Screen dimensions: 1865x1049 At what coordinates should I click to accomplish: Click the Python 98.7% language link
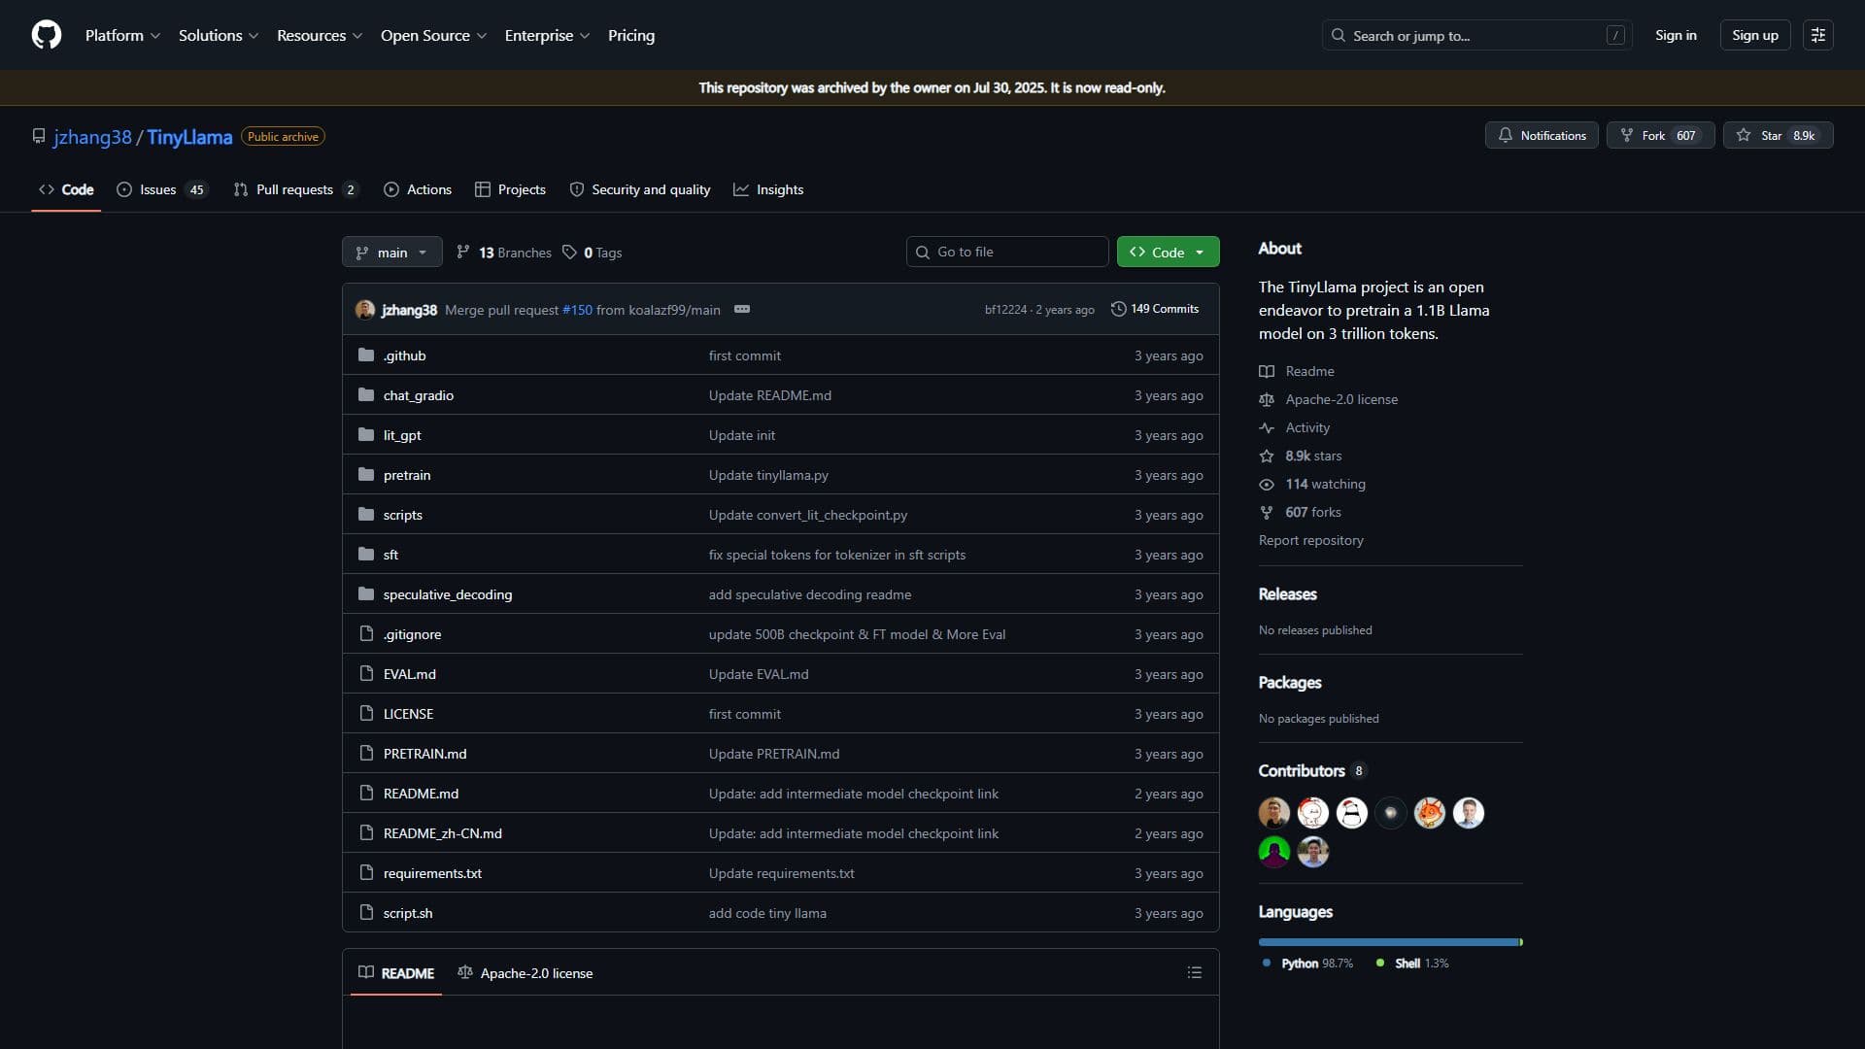tap(1307, 964)
